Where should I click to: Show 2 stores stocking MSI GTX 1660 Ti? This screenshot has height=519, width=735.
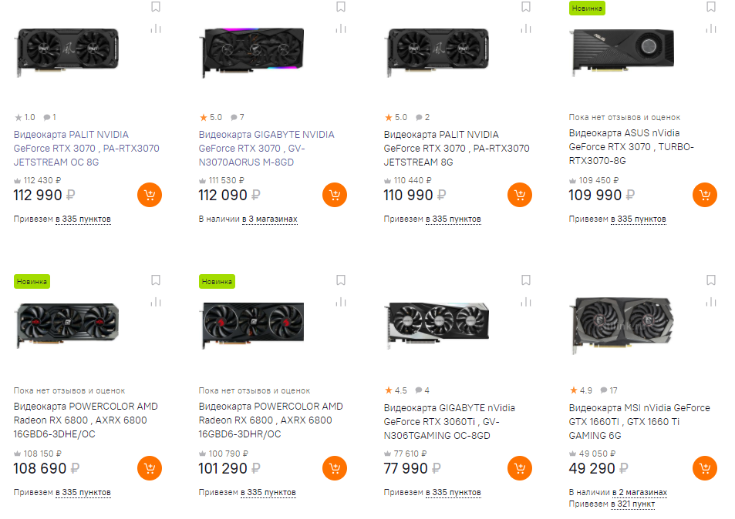coord(639,492)
